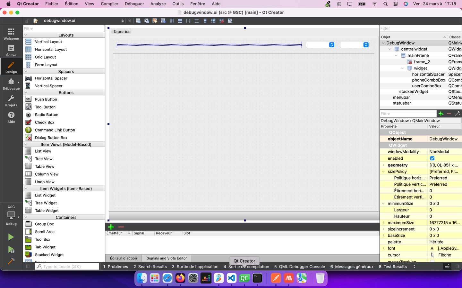The width and height of the screenshot is (462, 288).
Task: Select Edit Tab Order toolbar icon
Action: click(x=163, y=21)
